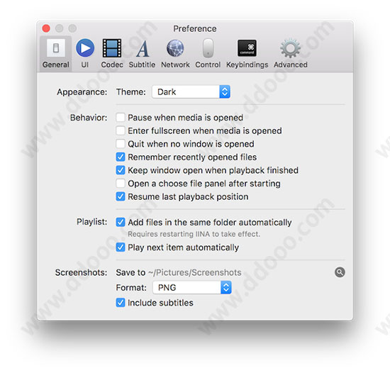Enable Open a choose file panel after starting
This screenshot has width=390, height=373.
click(121, 183)
